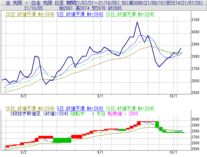
Task: Click the chart title 金 先限 - 白金 先限 日足
Action: click(x=35, y=3)
